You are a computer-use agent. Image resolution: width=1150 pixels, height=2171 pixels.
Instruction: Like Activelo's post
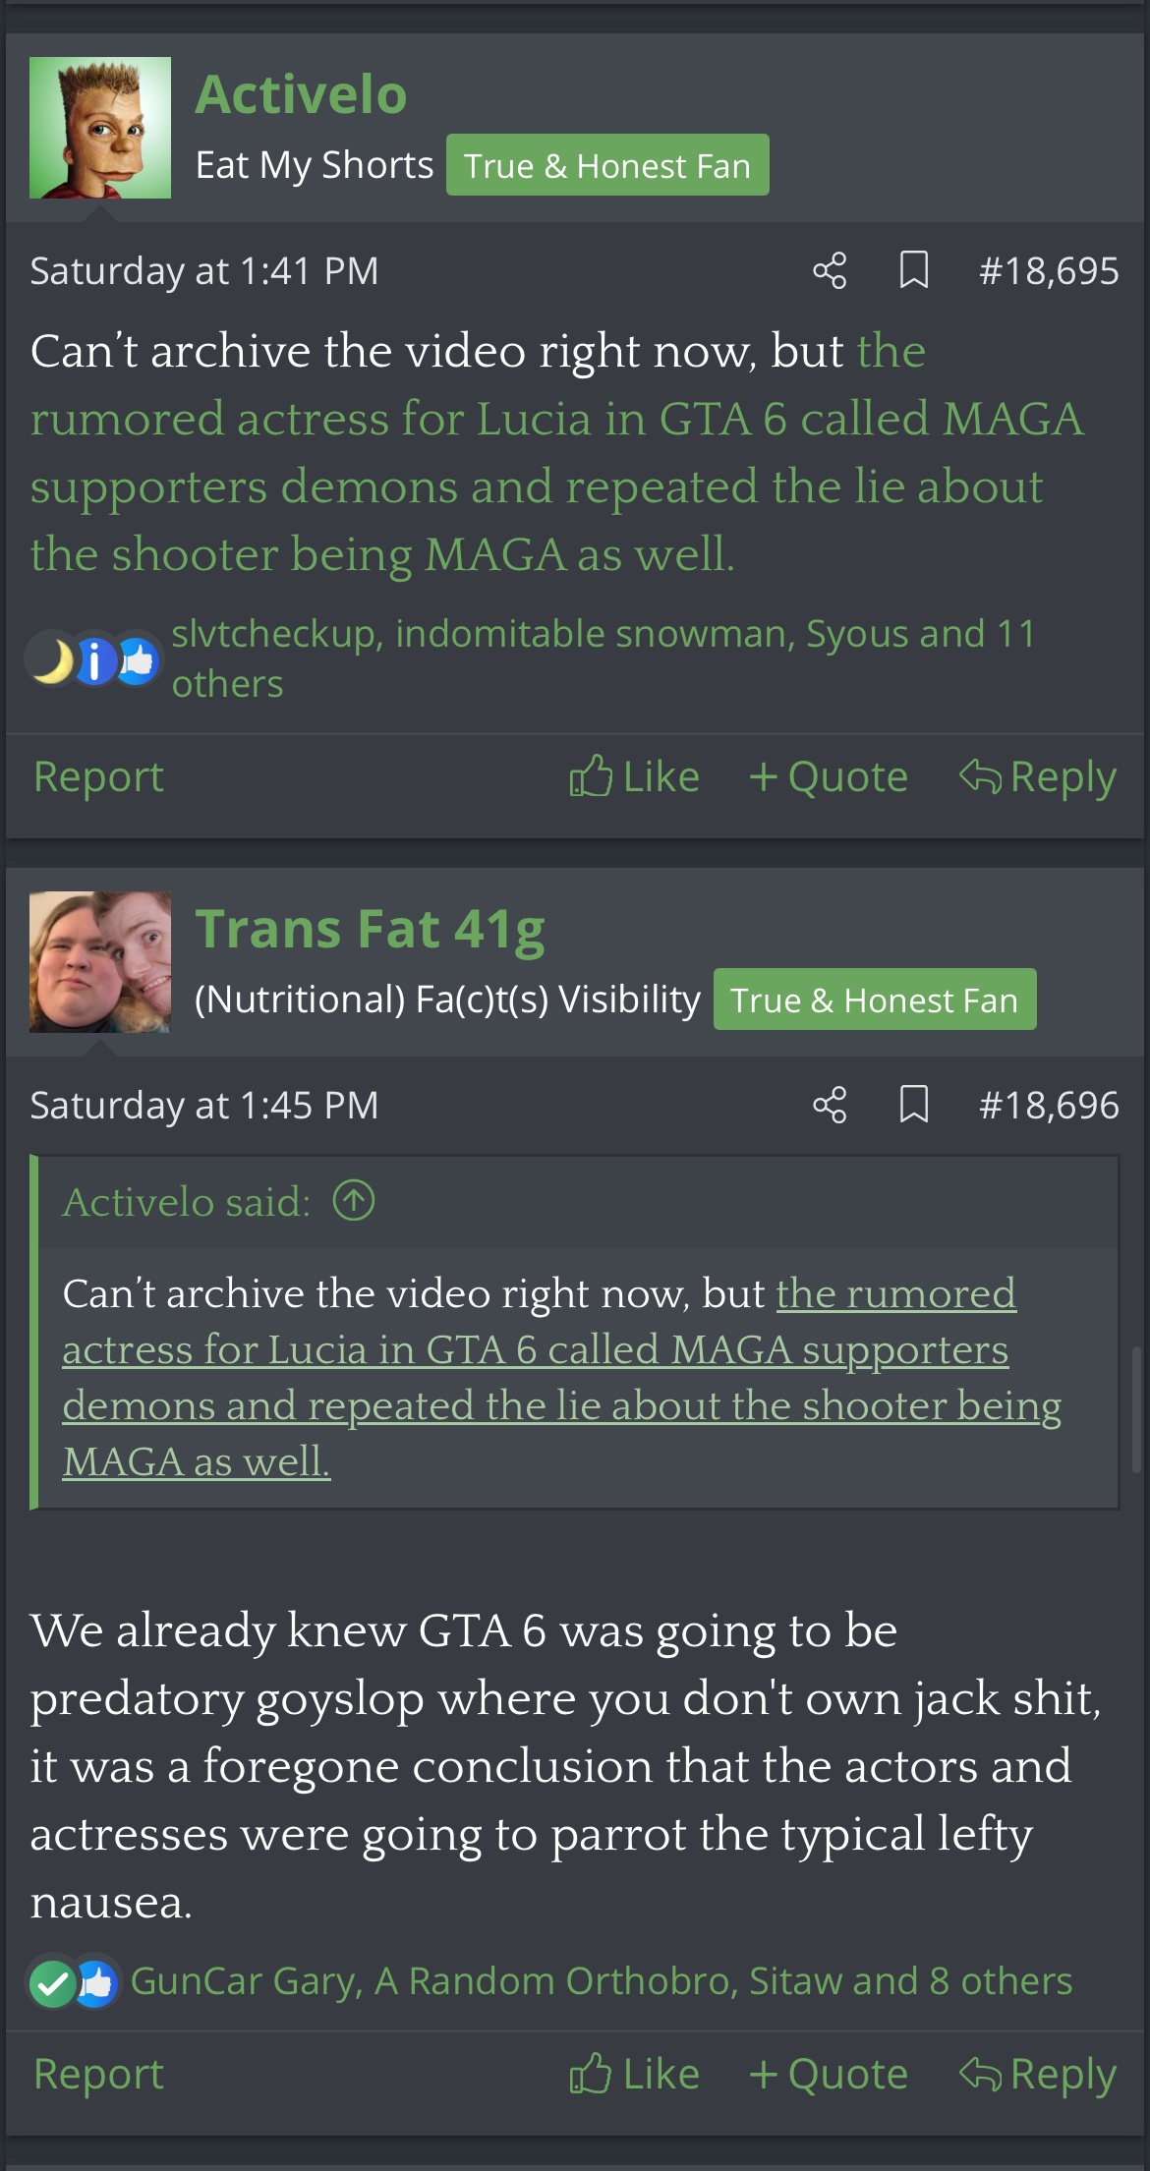coord(634,776)
